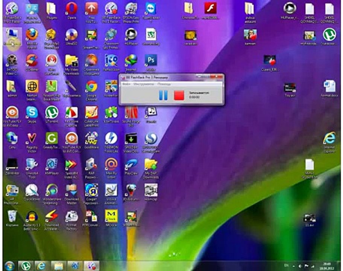The height and width of the screenshot is (271, 343).
Task: Select the highlighted Computer desktop icon
Action: [x=12, y=37]
